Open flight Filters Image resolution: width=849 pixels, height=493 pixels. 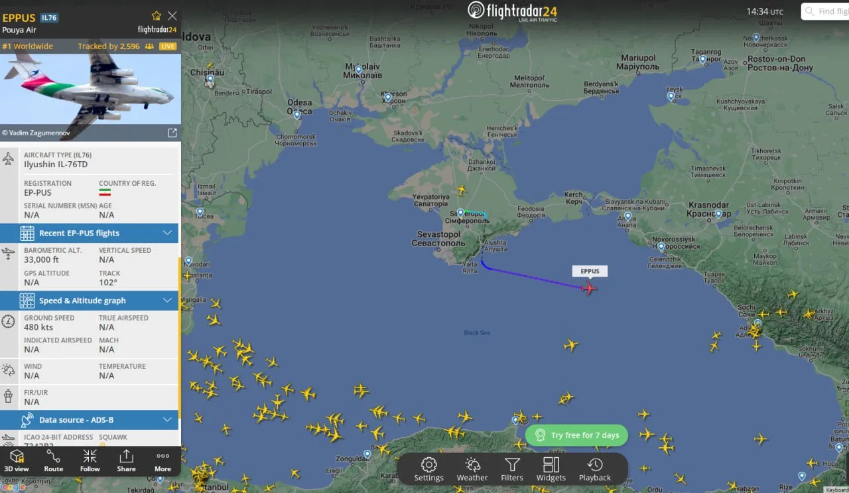tap(512, 469)
